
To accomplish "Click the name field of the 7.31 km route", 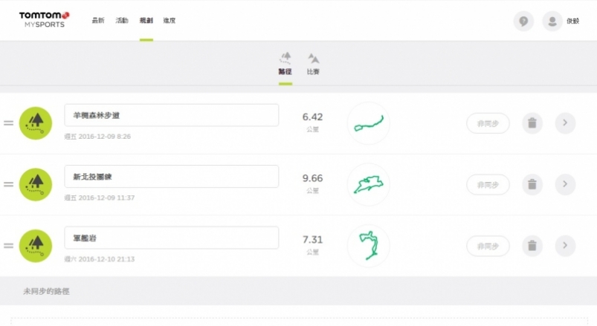I will 171,238.
